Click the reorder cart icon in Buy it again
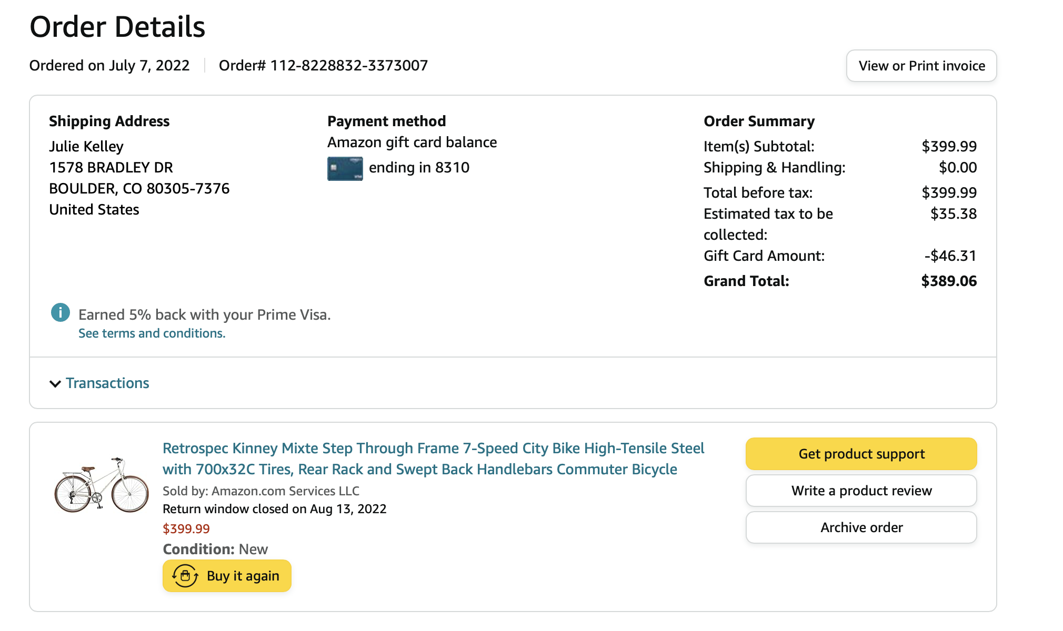Screen dimensions: 1063x631 185,576
